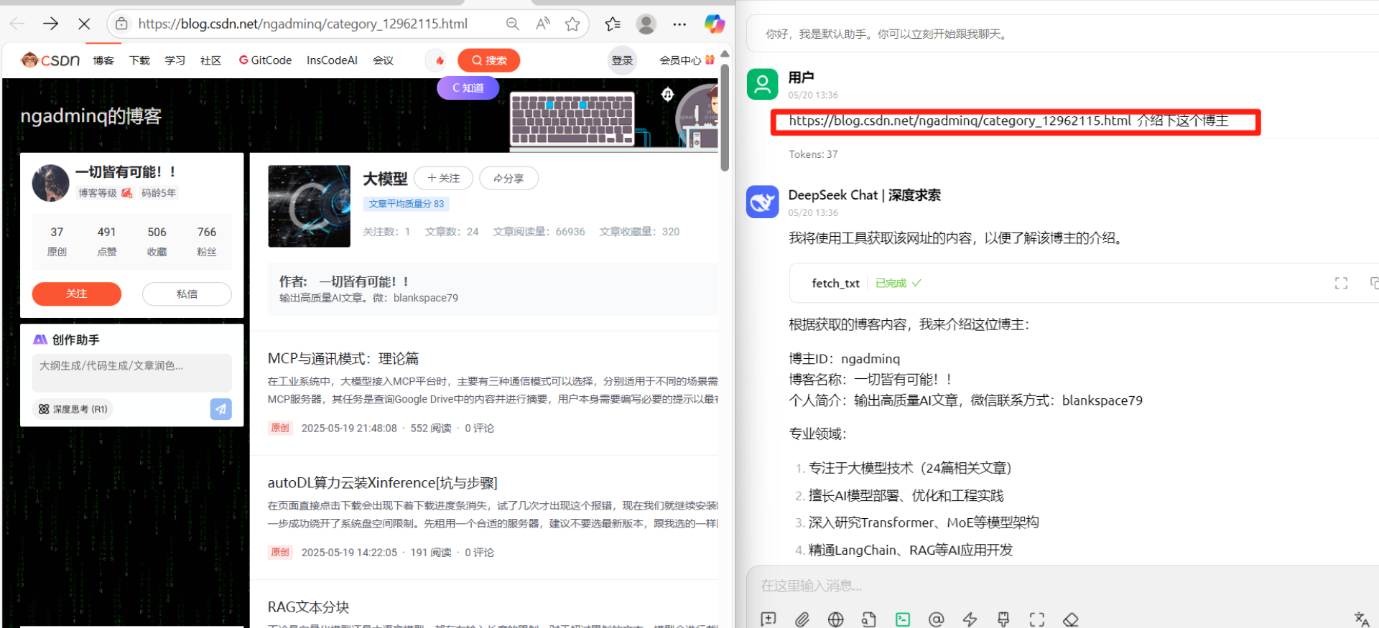1379x628 pixels.
Task: Click the blogger avatar in profile card
Action: pos(50,183)
